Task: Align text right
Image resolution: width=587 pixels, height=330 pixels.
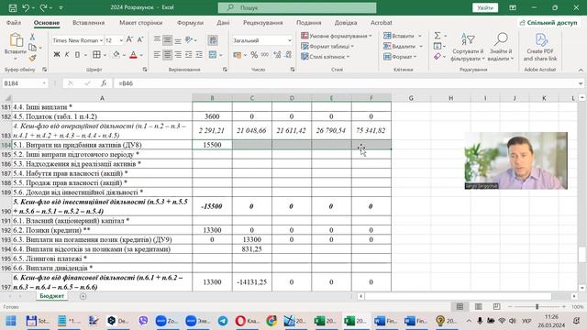Action: 178,55
